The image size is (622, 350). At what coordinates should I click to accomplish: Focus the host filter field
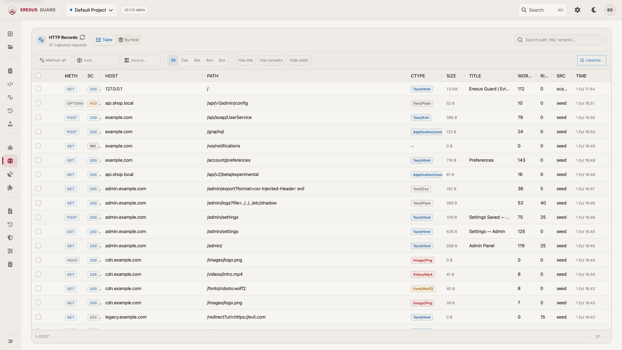point(96,60)
